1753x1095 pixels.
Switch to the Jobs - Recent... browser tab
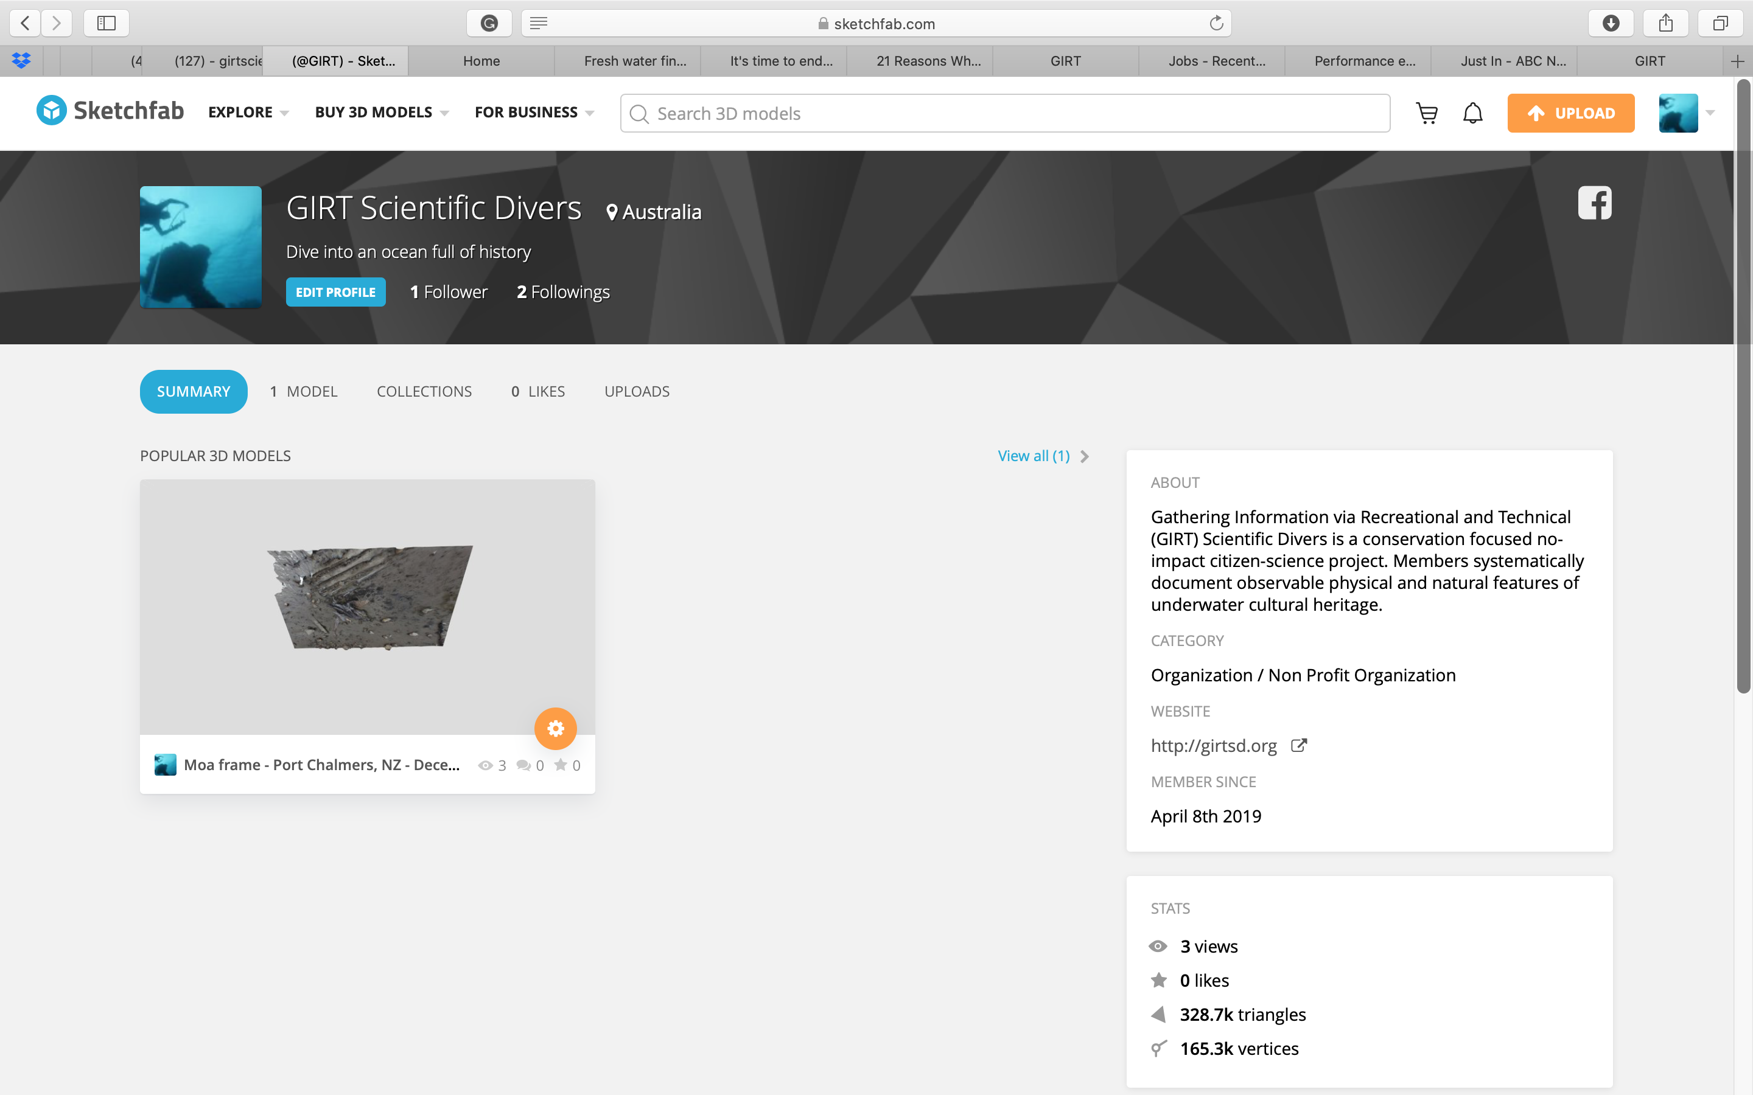pos(1212,61)
